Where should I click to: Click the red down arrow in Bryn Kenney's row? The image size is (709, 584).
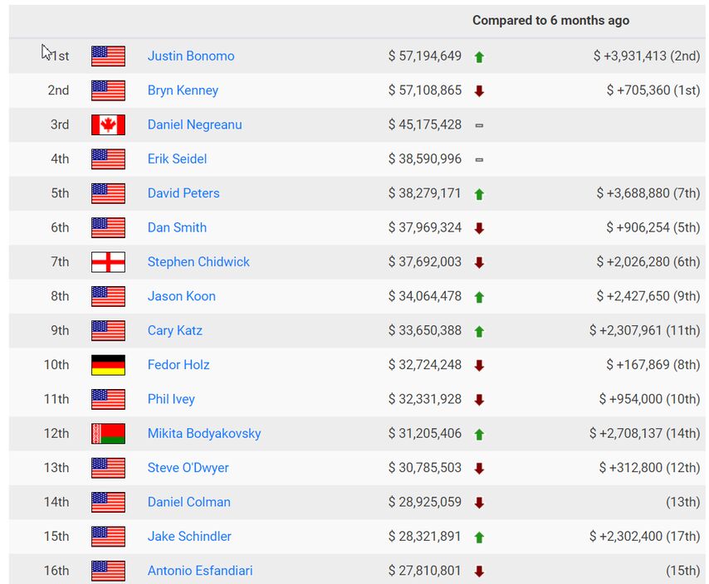point(479,91)
